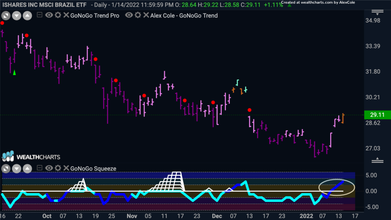The height and width of the screenshot is (220, 391).
Task: Grab the panel divider handle near the price axis
Action: point(377,160)
